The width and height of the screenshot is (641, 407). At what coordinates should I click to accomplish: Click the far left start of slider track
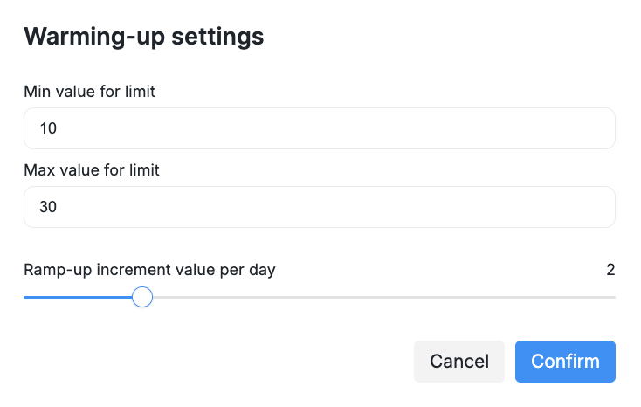tap(26, 298)
